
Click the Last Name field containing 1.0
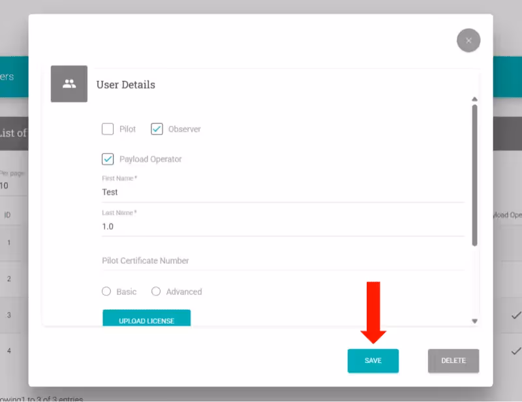point(283,226)
